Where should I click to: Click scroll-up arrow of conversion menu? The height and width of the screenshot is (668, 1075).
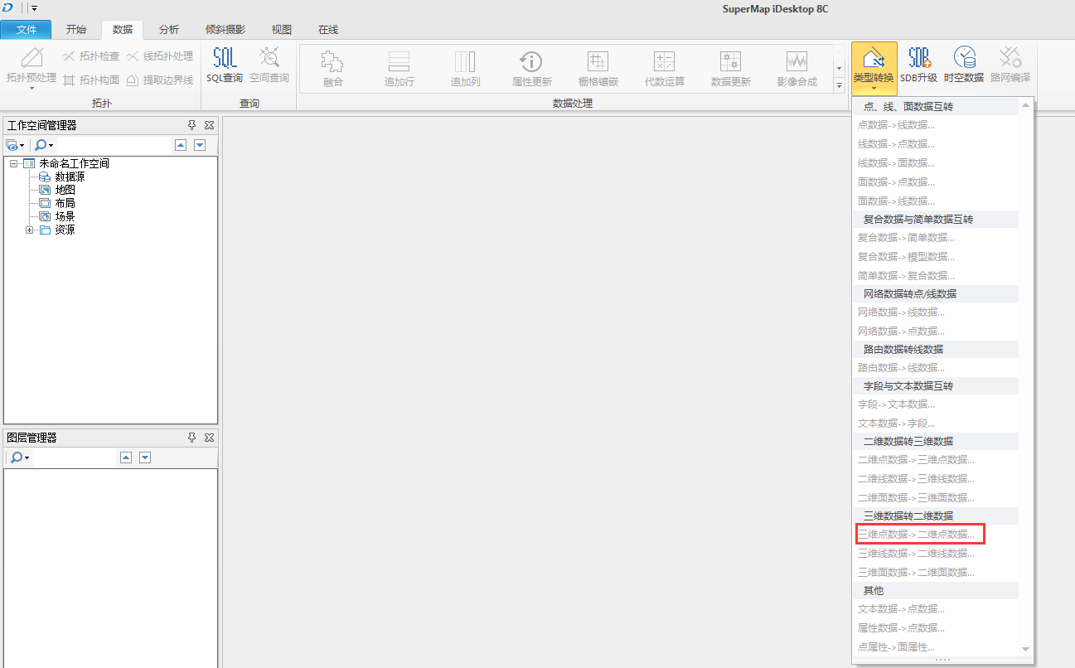[1026, 104]
